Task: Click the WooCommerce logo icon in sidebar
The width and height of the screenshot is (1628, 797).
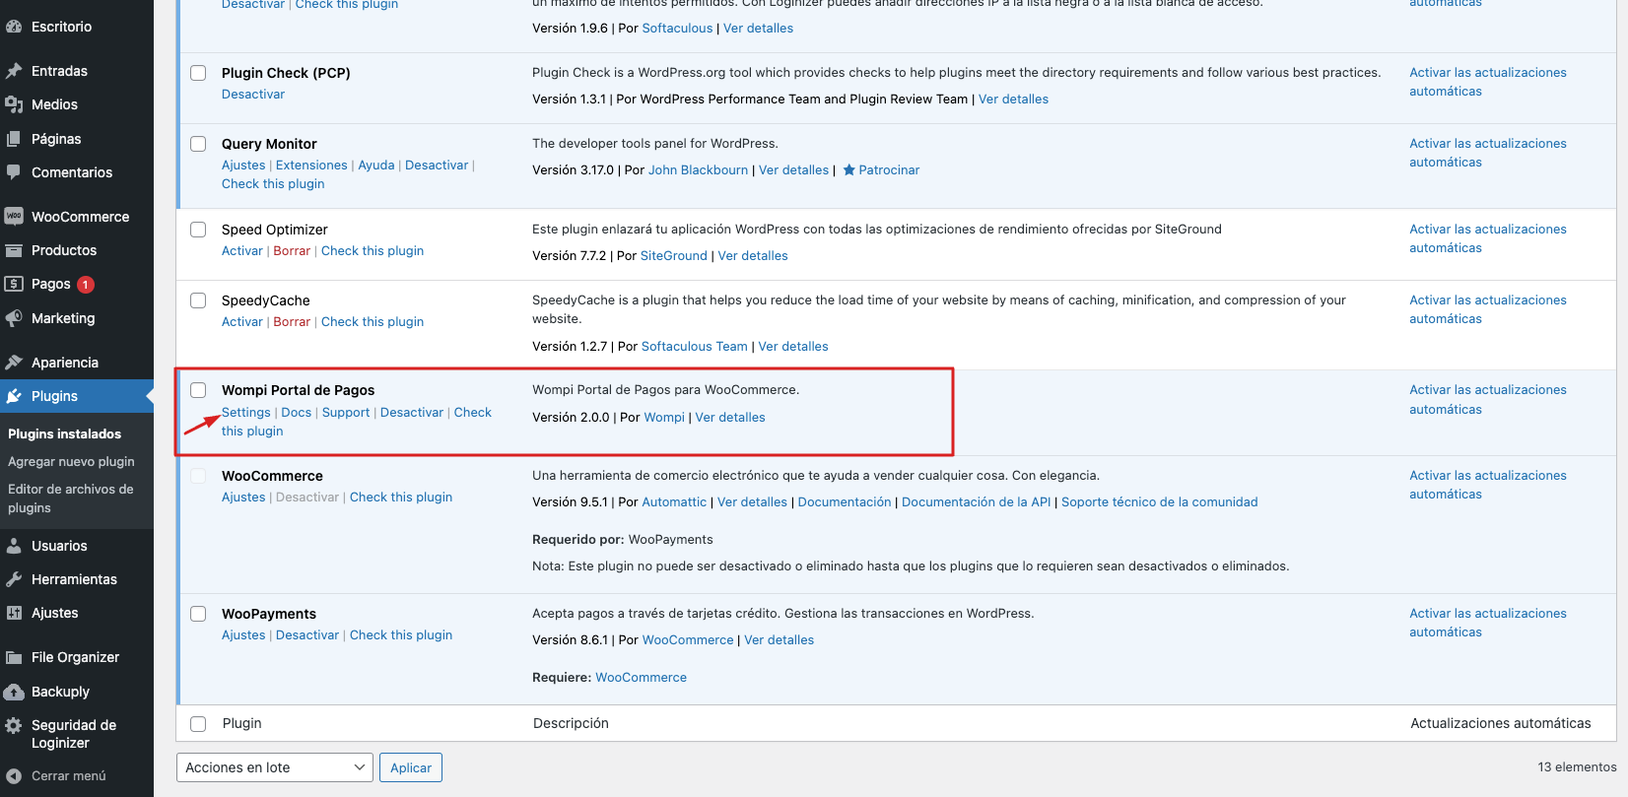Action: (x=14, y=217)
